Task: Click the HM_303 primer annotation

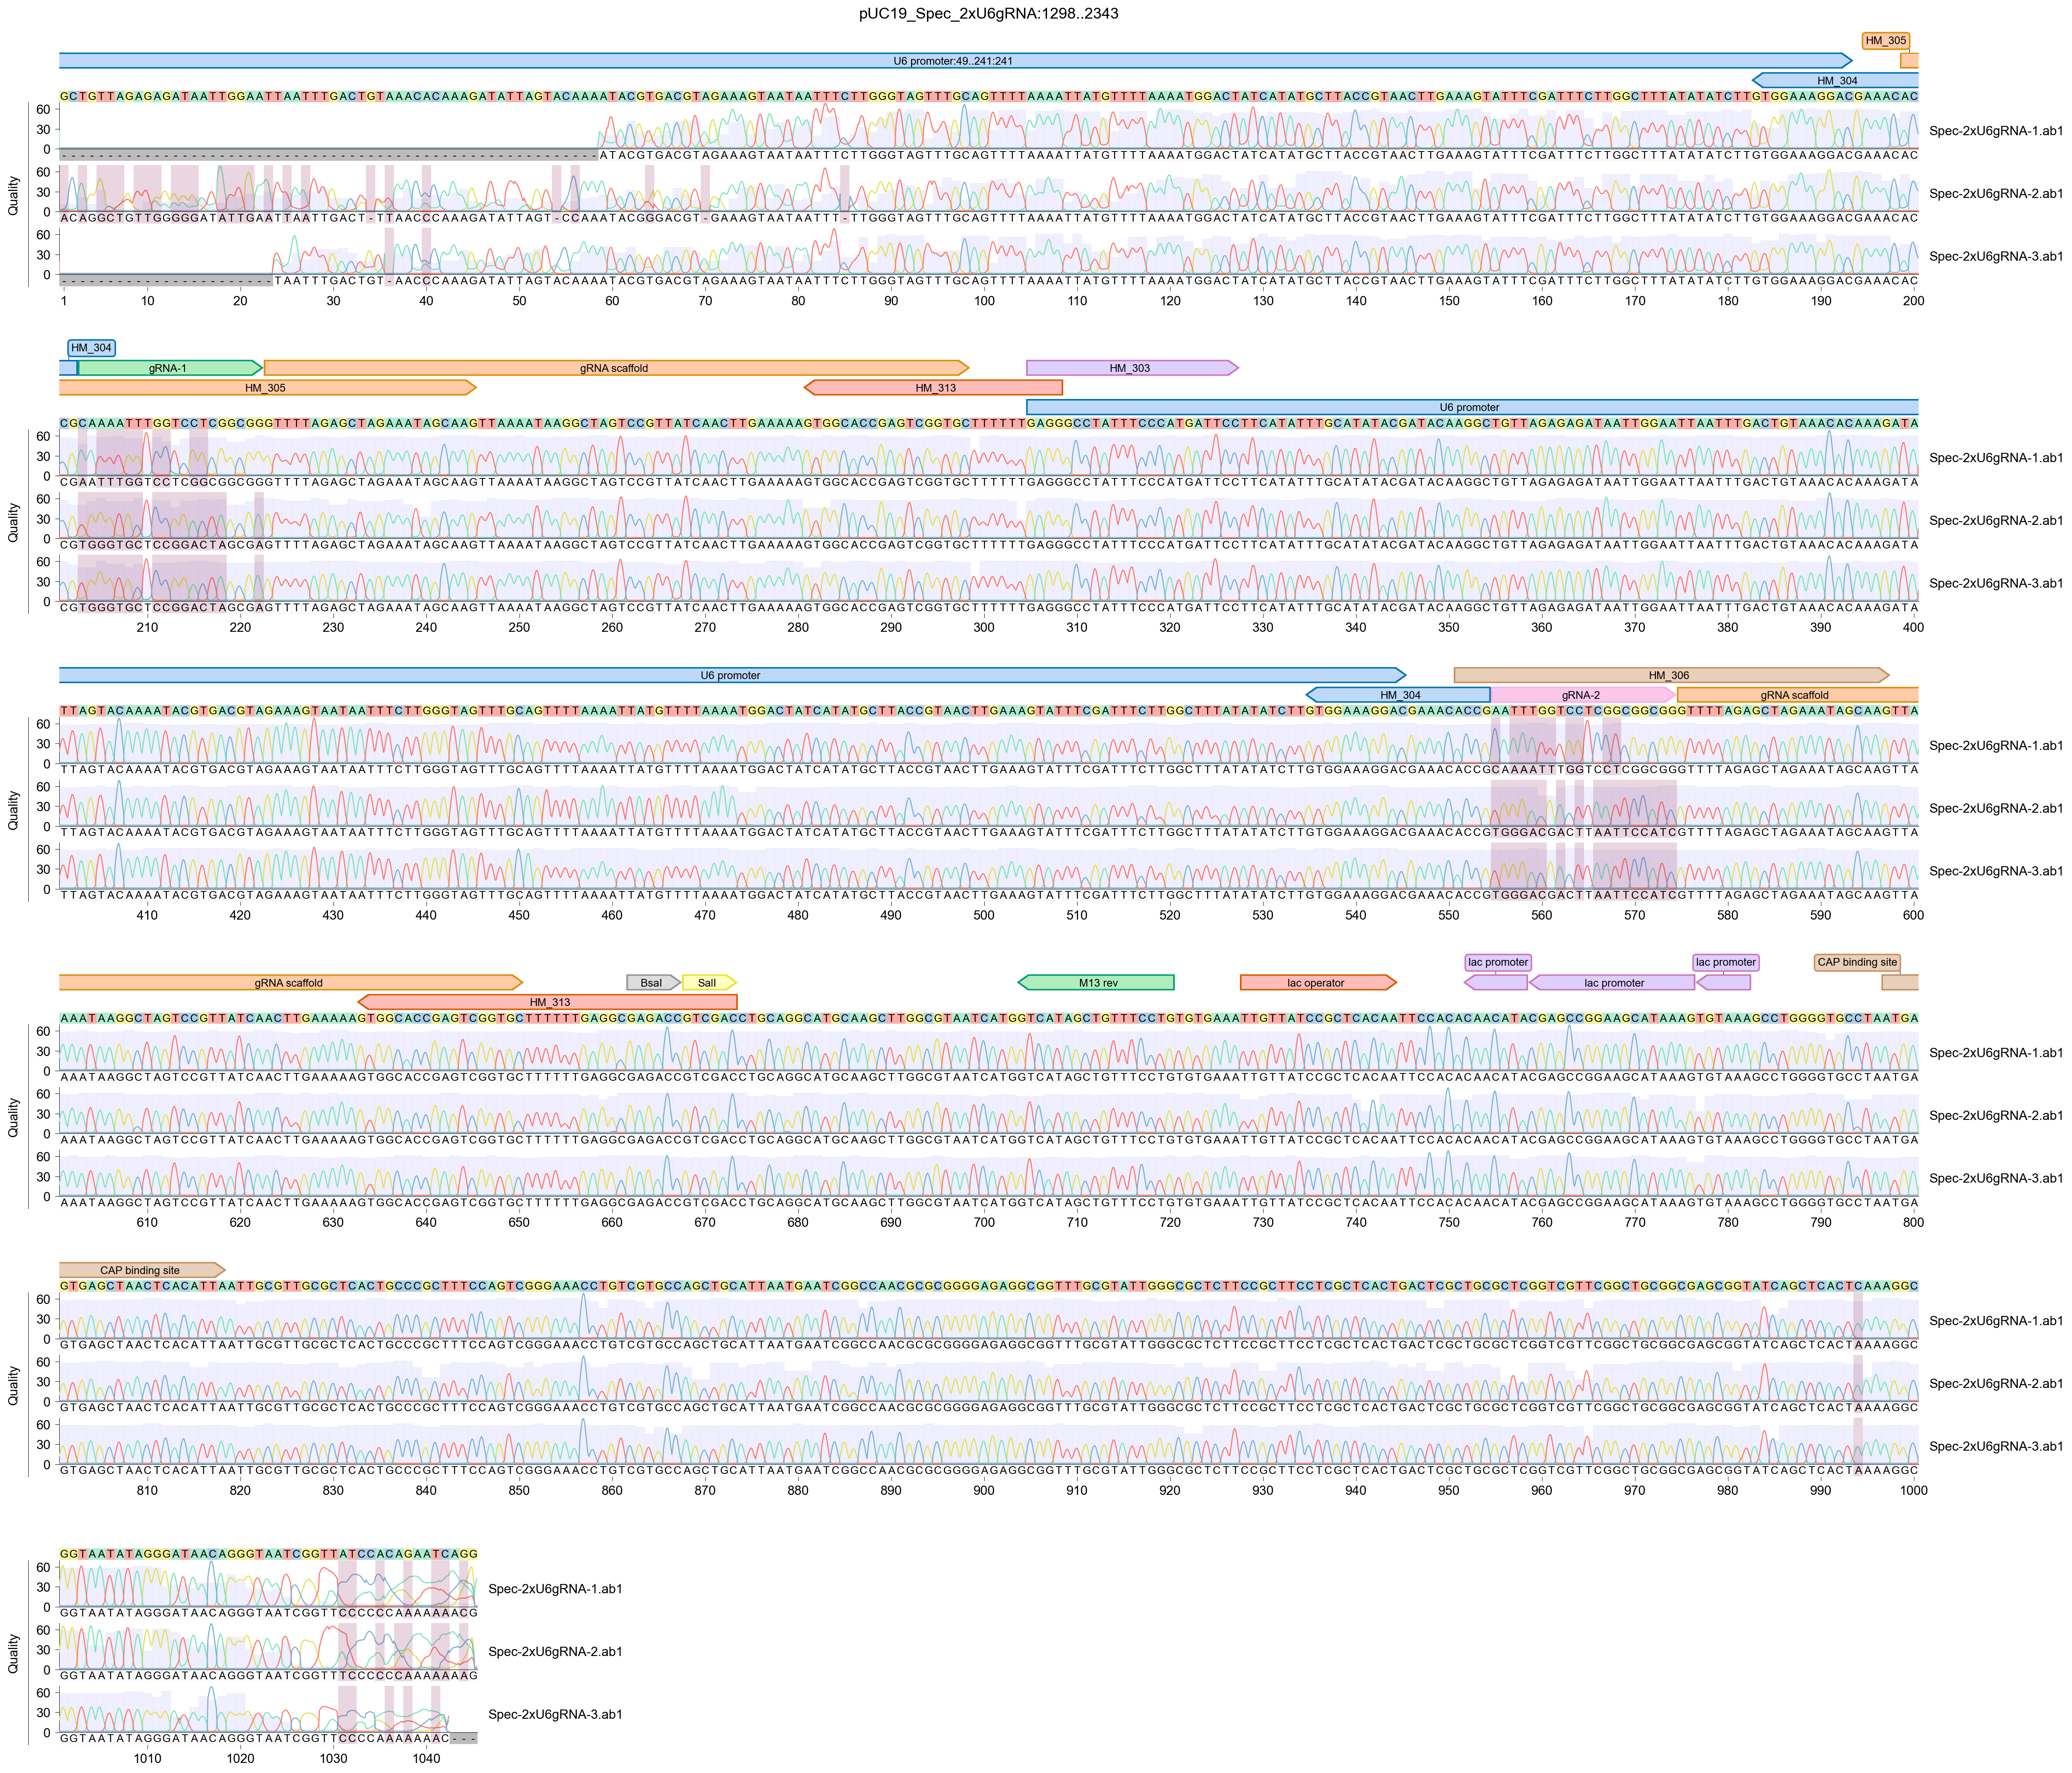Action: (1130, 368)
